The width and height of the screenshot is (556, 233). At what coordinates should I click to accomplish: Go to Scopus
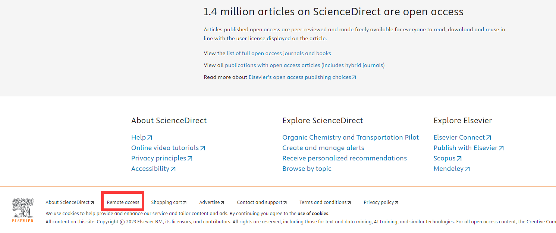[447, 158]
